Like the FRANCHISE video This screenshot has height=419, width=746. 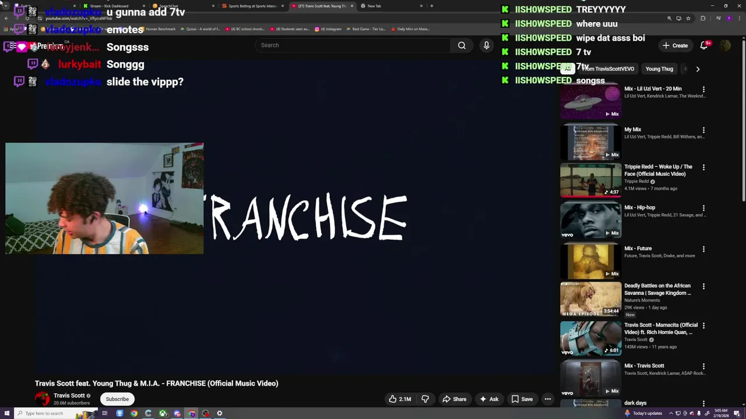tap(400, 399)
